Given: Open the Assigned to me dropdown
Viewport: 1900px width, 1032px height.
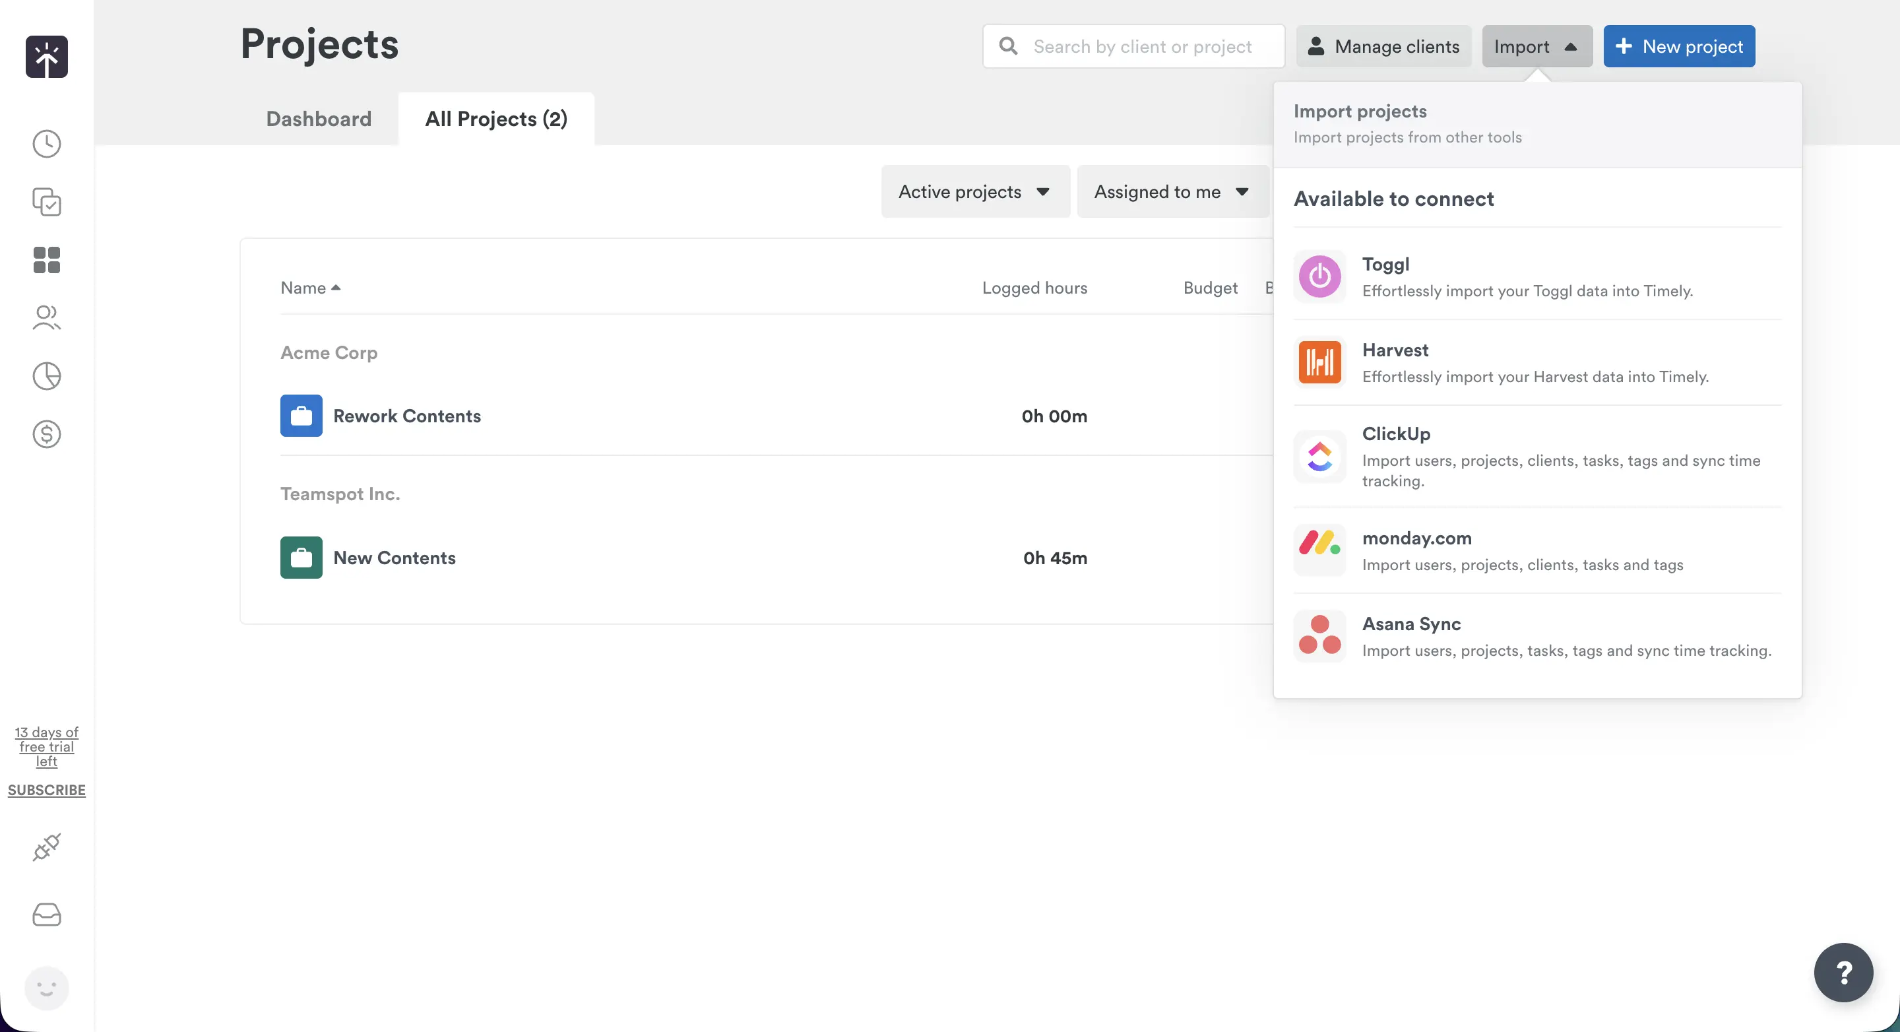Looking at the screenshot, I should point(1172,191).
